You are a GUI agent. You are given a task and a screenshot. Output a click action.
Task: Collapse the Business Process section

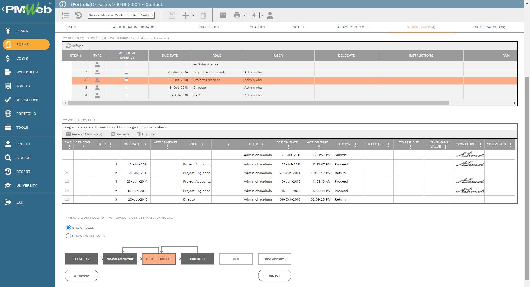(65, 38)
